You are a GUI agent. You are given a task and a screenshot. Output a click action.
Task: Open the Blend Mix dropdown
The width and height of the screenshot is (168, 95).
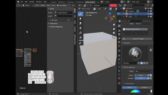(144, 71)
